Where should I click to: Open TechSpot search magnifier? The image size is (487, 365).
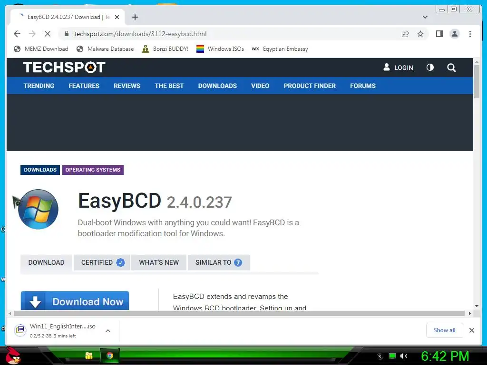pyautogui.click(x=451, y=67)
